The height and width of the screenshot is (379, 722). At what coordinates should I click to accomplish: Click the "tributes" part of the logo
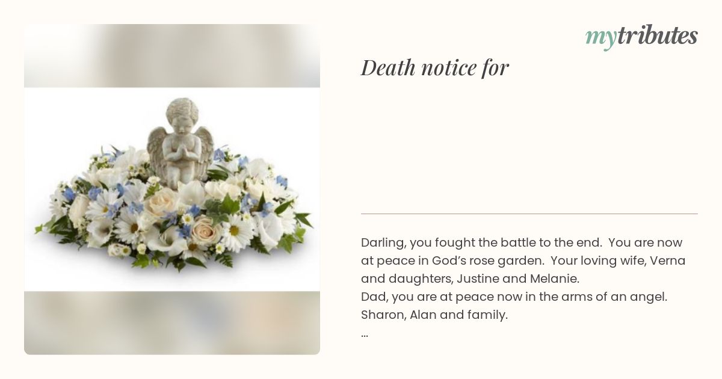point(658,35)
